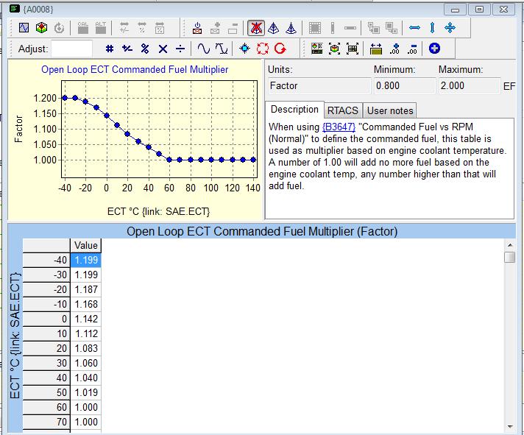Viewport: 524px width, 435px height.
Task: Click the horizontal row select icon
Action: click(x=350, y=28)
